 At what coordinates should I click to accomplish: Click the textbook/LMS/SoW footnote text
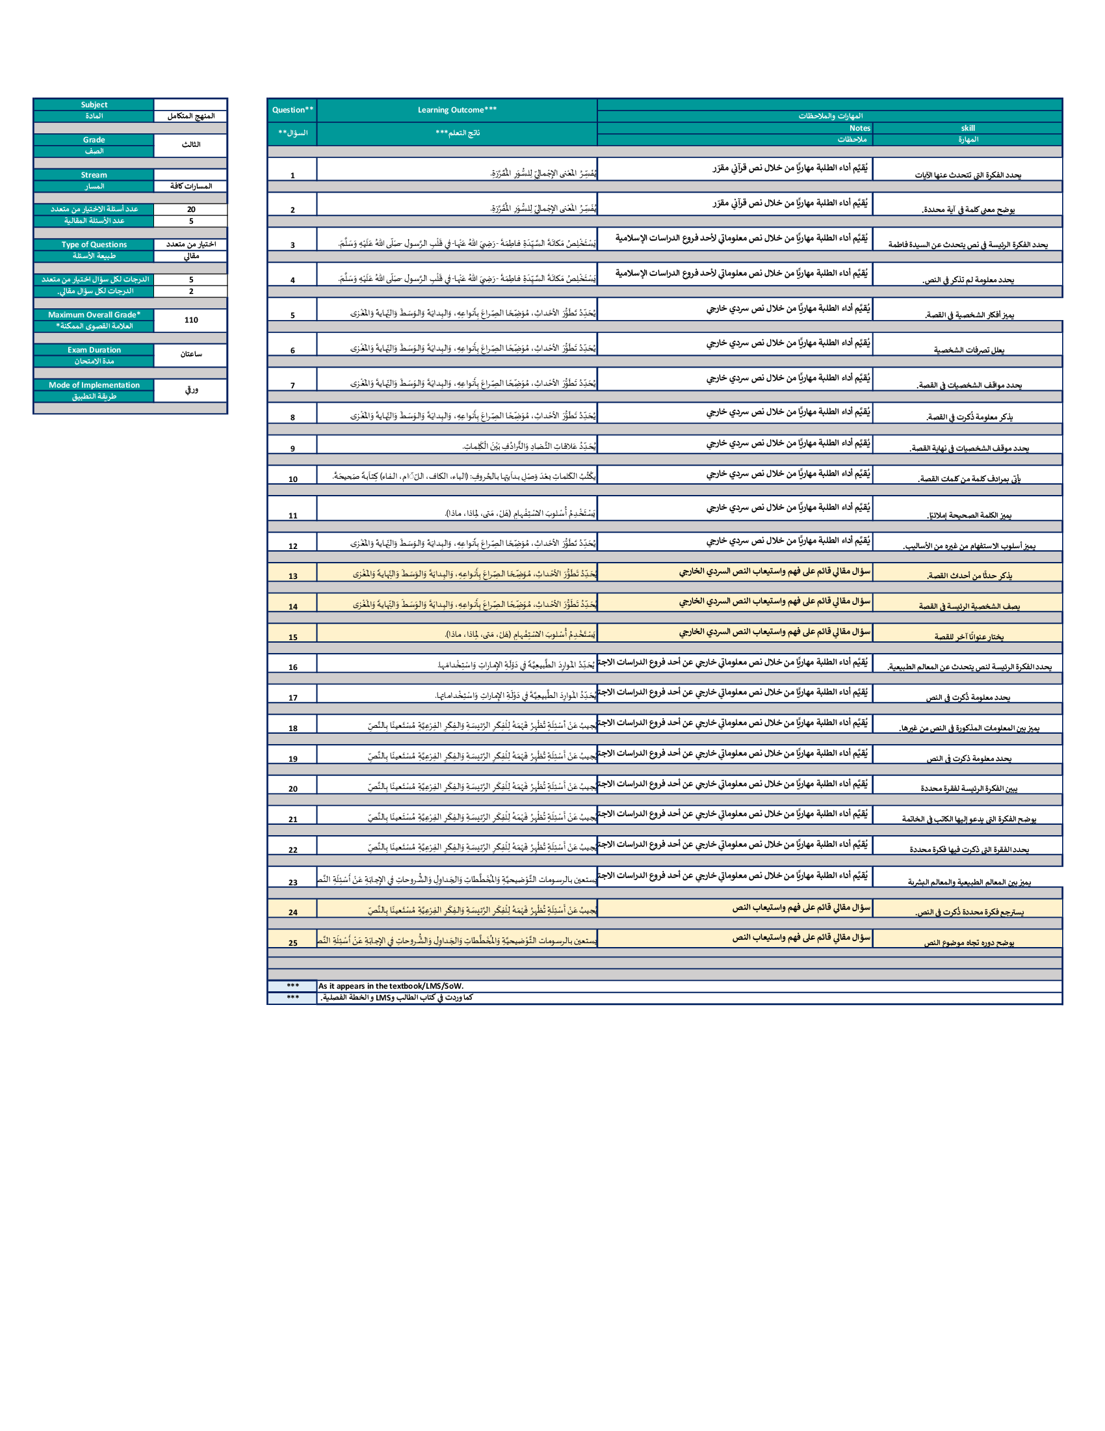391,986
